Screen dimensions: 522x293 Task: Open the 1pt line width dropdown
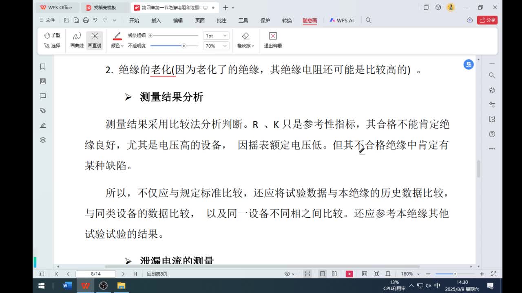tap(216, 36)
